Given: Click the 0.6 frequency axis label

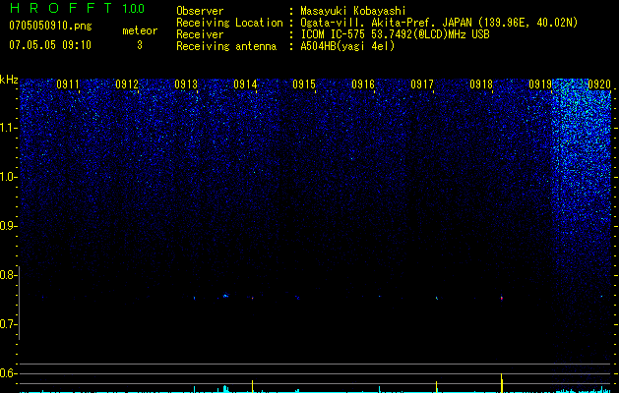Looking at the screenshot, I should click(x=8, y=373).
